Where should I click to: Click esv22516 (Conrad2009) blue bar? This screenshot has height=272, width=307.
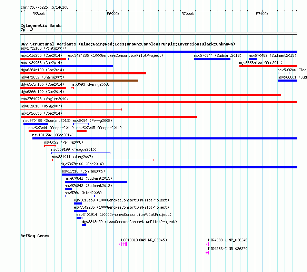coord(75,175)
